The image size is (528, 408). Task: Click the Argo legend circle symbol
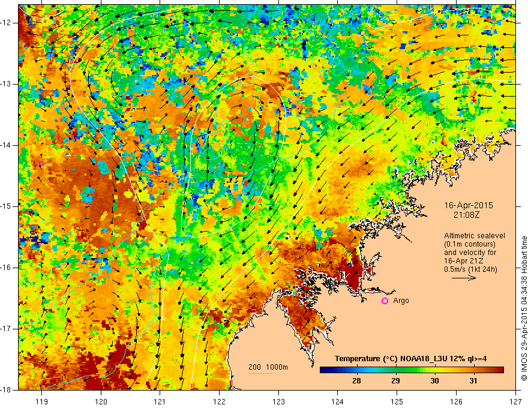coord(385,301)
